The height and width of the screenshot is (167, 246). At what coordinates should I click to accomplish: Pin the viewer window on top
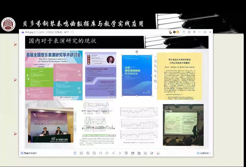(194, 32)
